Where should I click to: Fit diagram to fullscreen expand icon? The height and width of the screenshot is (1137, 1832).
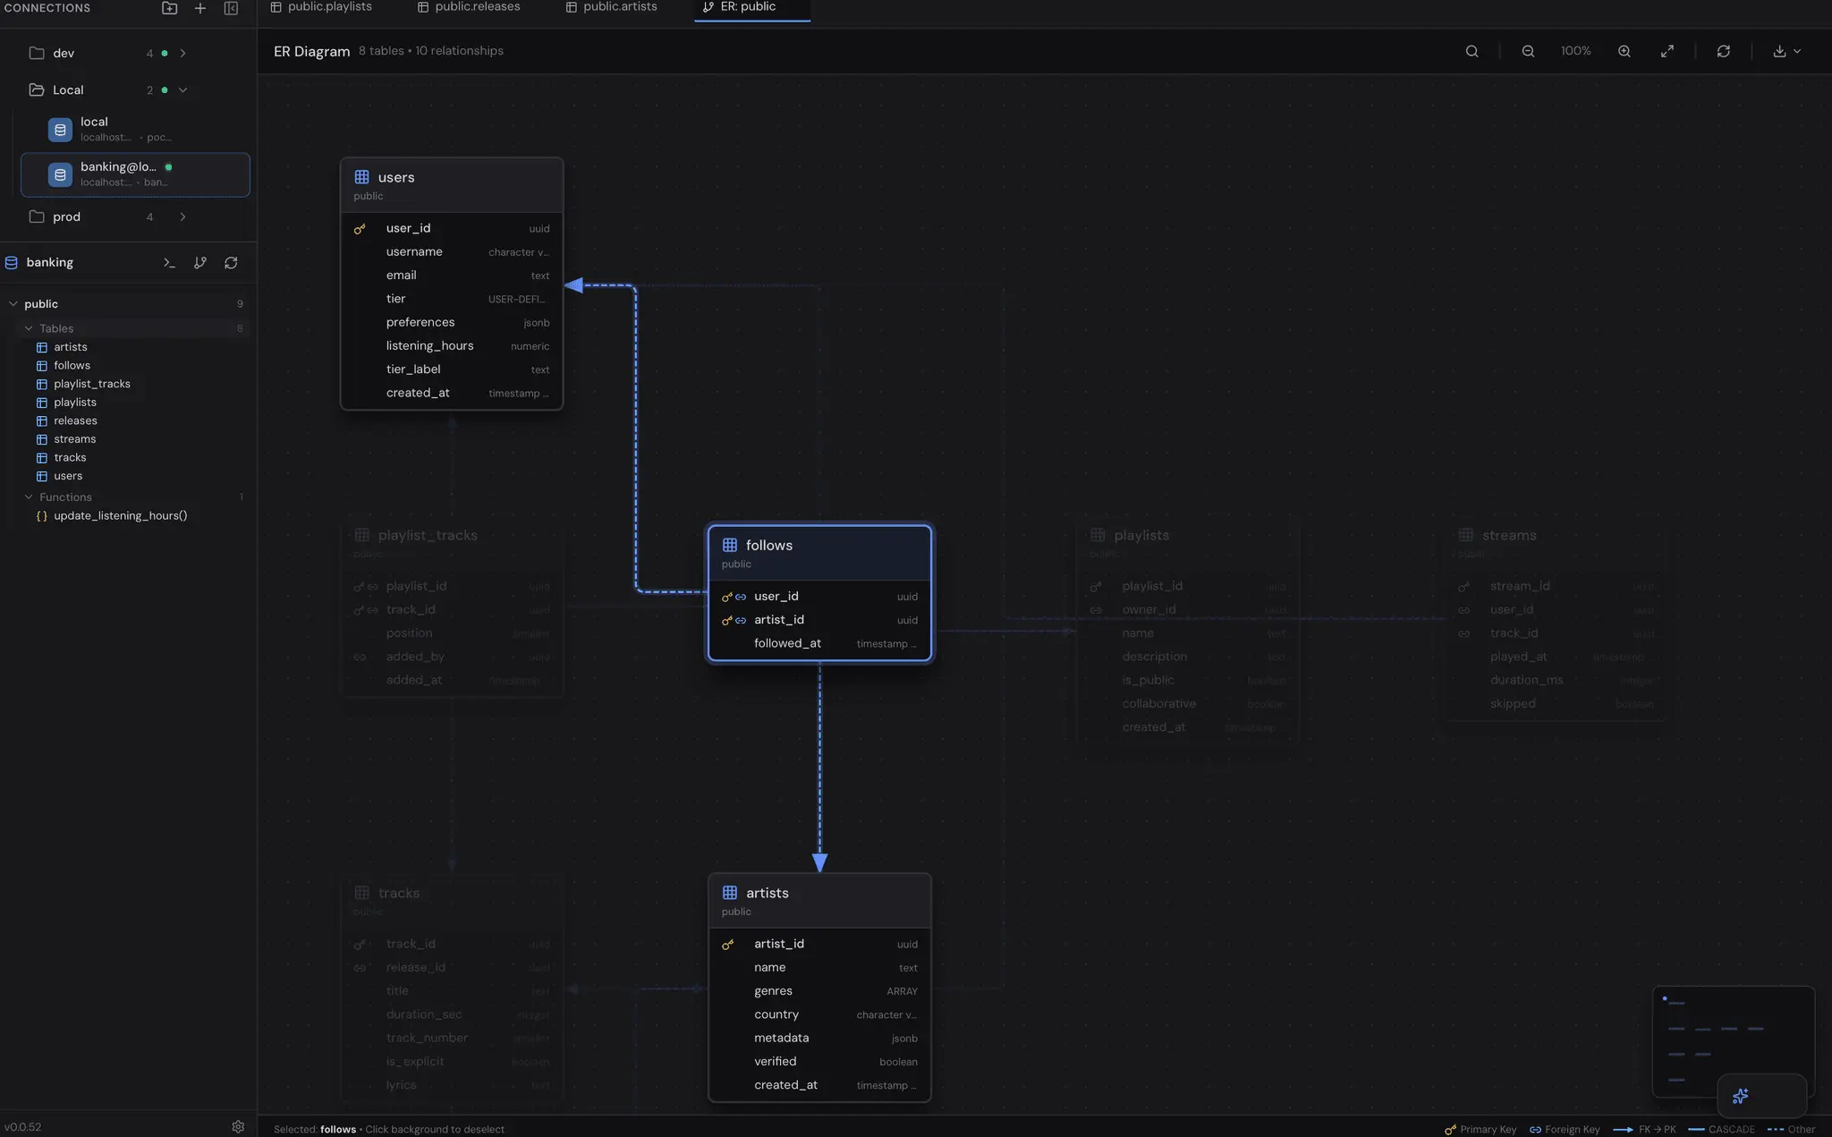tap(1667, 51)
